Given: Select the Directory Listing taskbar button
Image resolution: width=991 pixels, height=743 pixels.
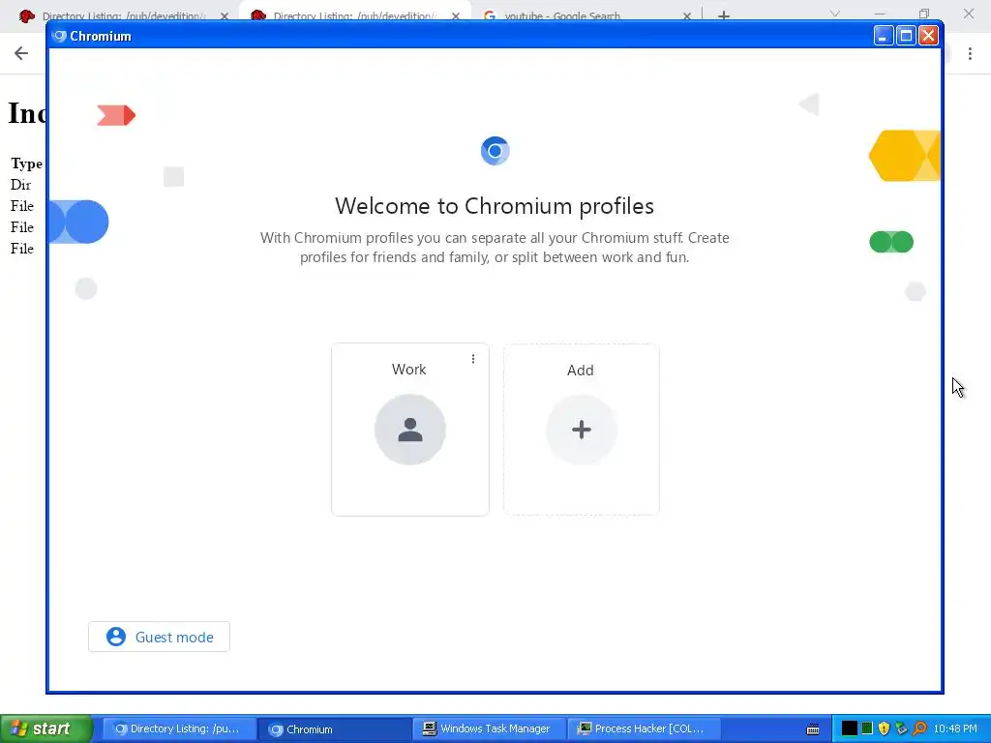Looking at the screenshot, I should tap(178, 729).
